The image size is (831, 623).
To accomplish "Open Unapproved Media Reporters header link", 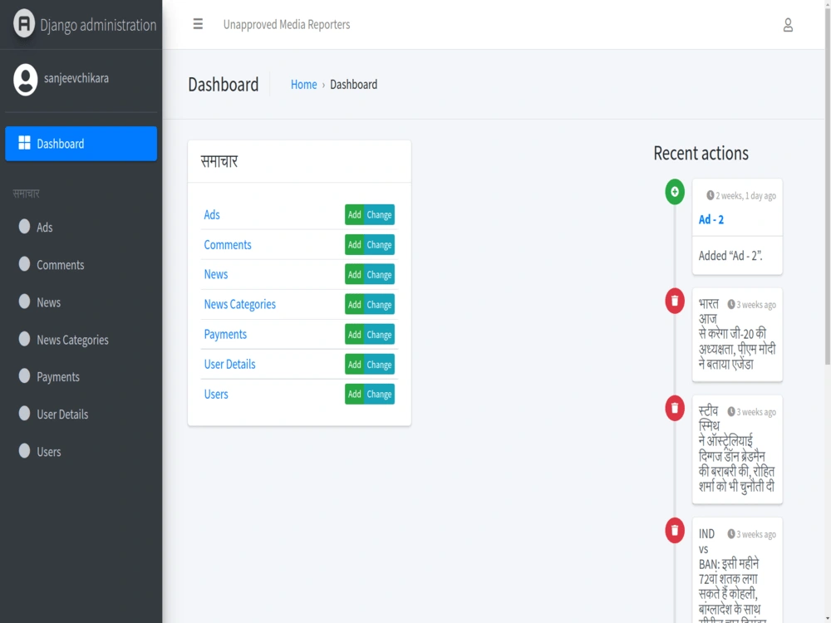I will pyautogui.click(x=287, y=24).
